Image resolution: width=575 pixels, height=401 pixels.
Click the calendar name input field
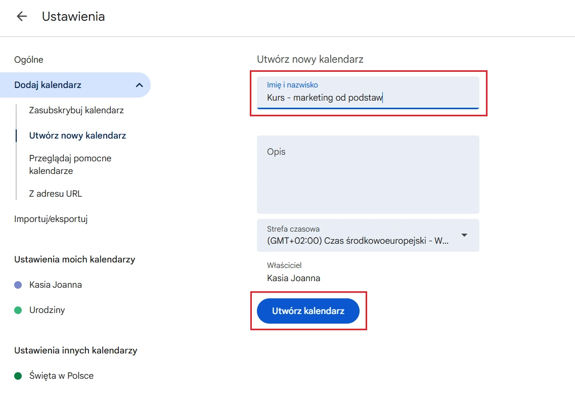[368, 93]
